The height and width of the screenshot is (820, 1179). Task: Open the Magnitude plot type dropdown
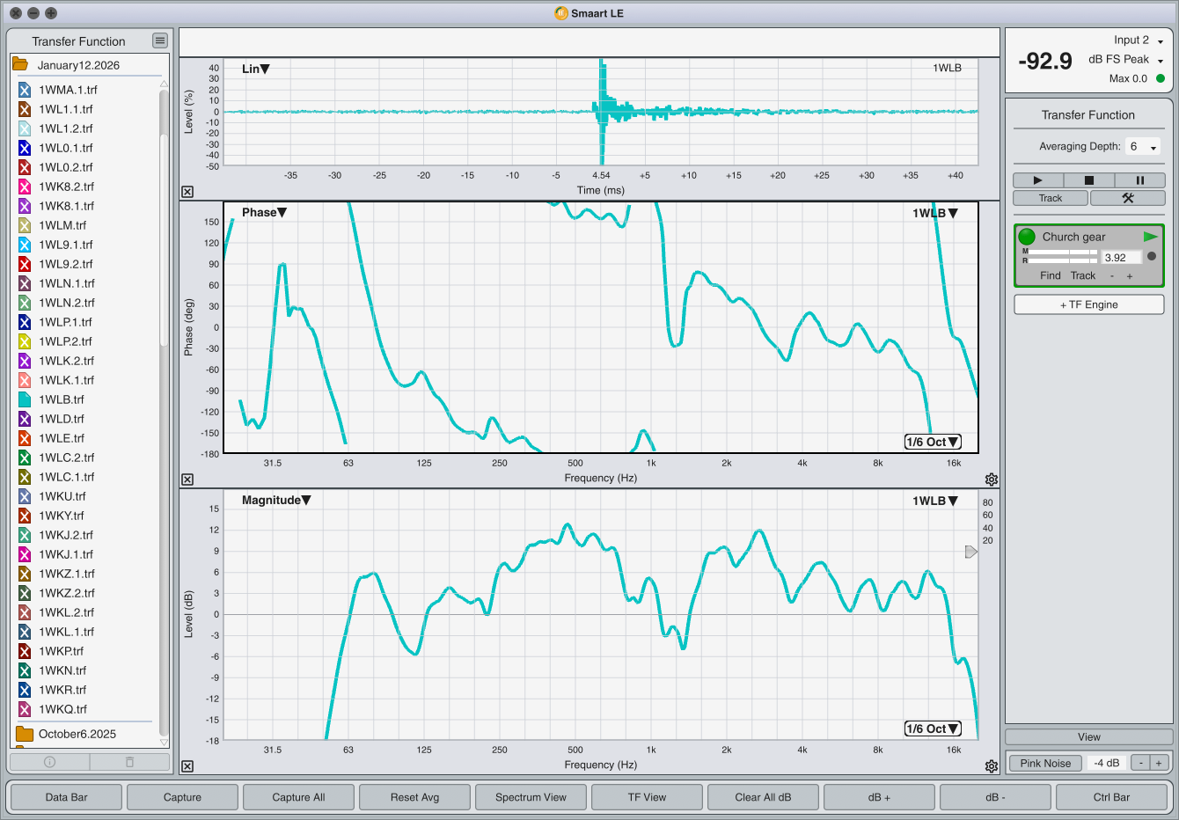pyautogui.click(x=276, y=500)
